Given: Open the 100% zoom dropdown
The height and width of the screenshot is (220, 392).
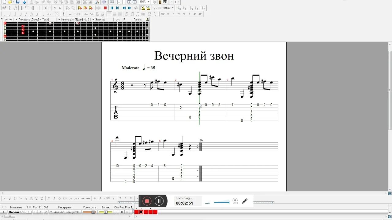Looking at the screenshot, I should [x=149, y=2].
